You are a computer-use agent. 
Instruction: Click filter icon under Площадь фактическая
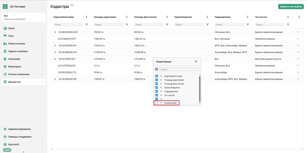click(x=167, y=25)
